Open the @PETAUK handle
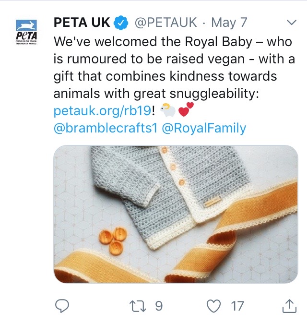The width and height of the screenshot is (307, 324). [166, 22]
